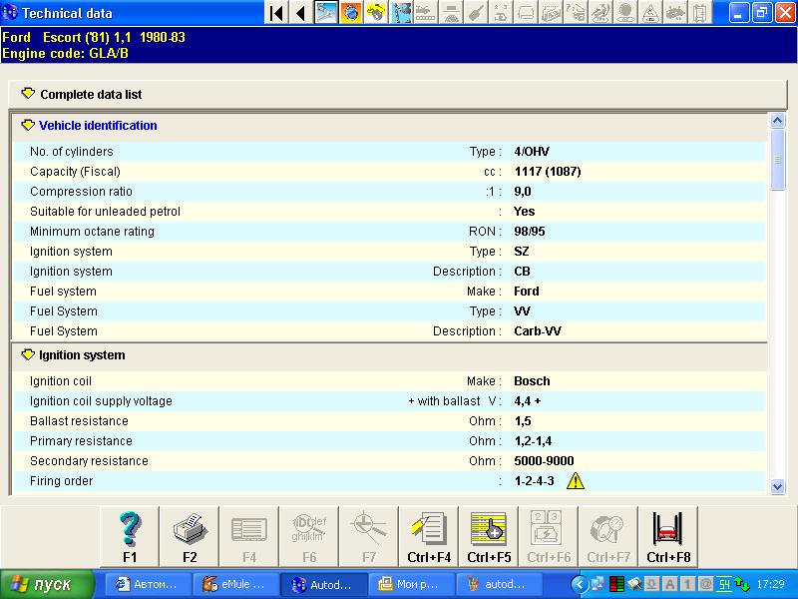Click the Vehicle identification section title

tap(98, 126)
